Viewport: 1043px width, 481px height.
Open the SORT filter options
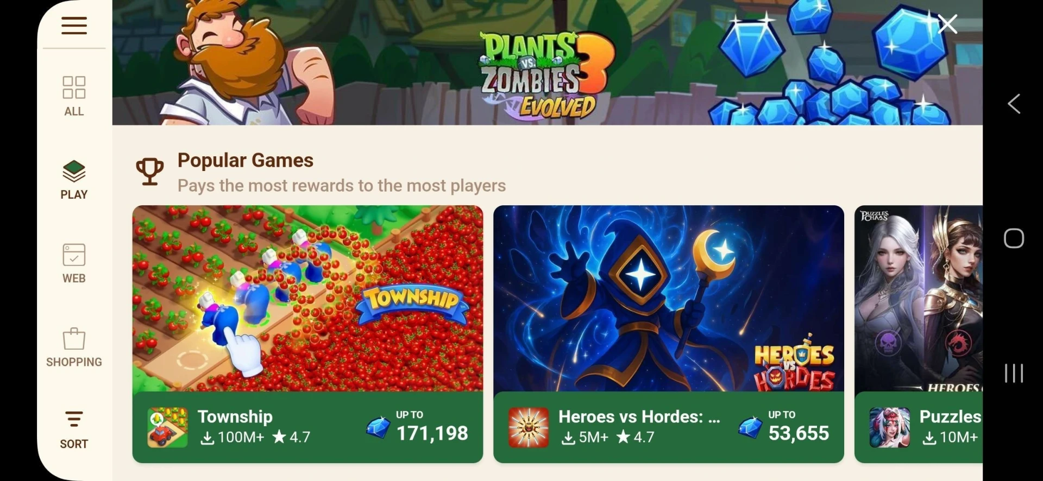click(74, 430)
